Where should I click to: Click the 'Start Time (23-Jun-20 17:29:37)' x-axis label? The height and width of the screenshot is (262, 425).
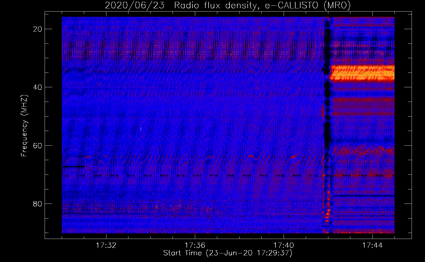point(228,253)
